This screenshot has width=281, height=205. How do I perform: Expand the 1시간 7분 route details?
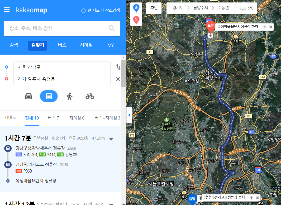point(111,139)
